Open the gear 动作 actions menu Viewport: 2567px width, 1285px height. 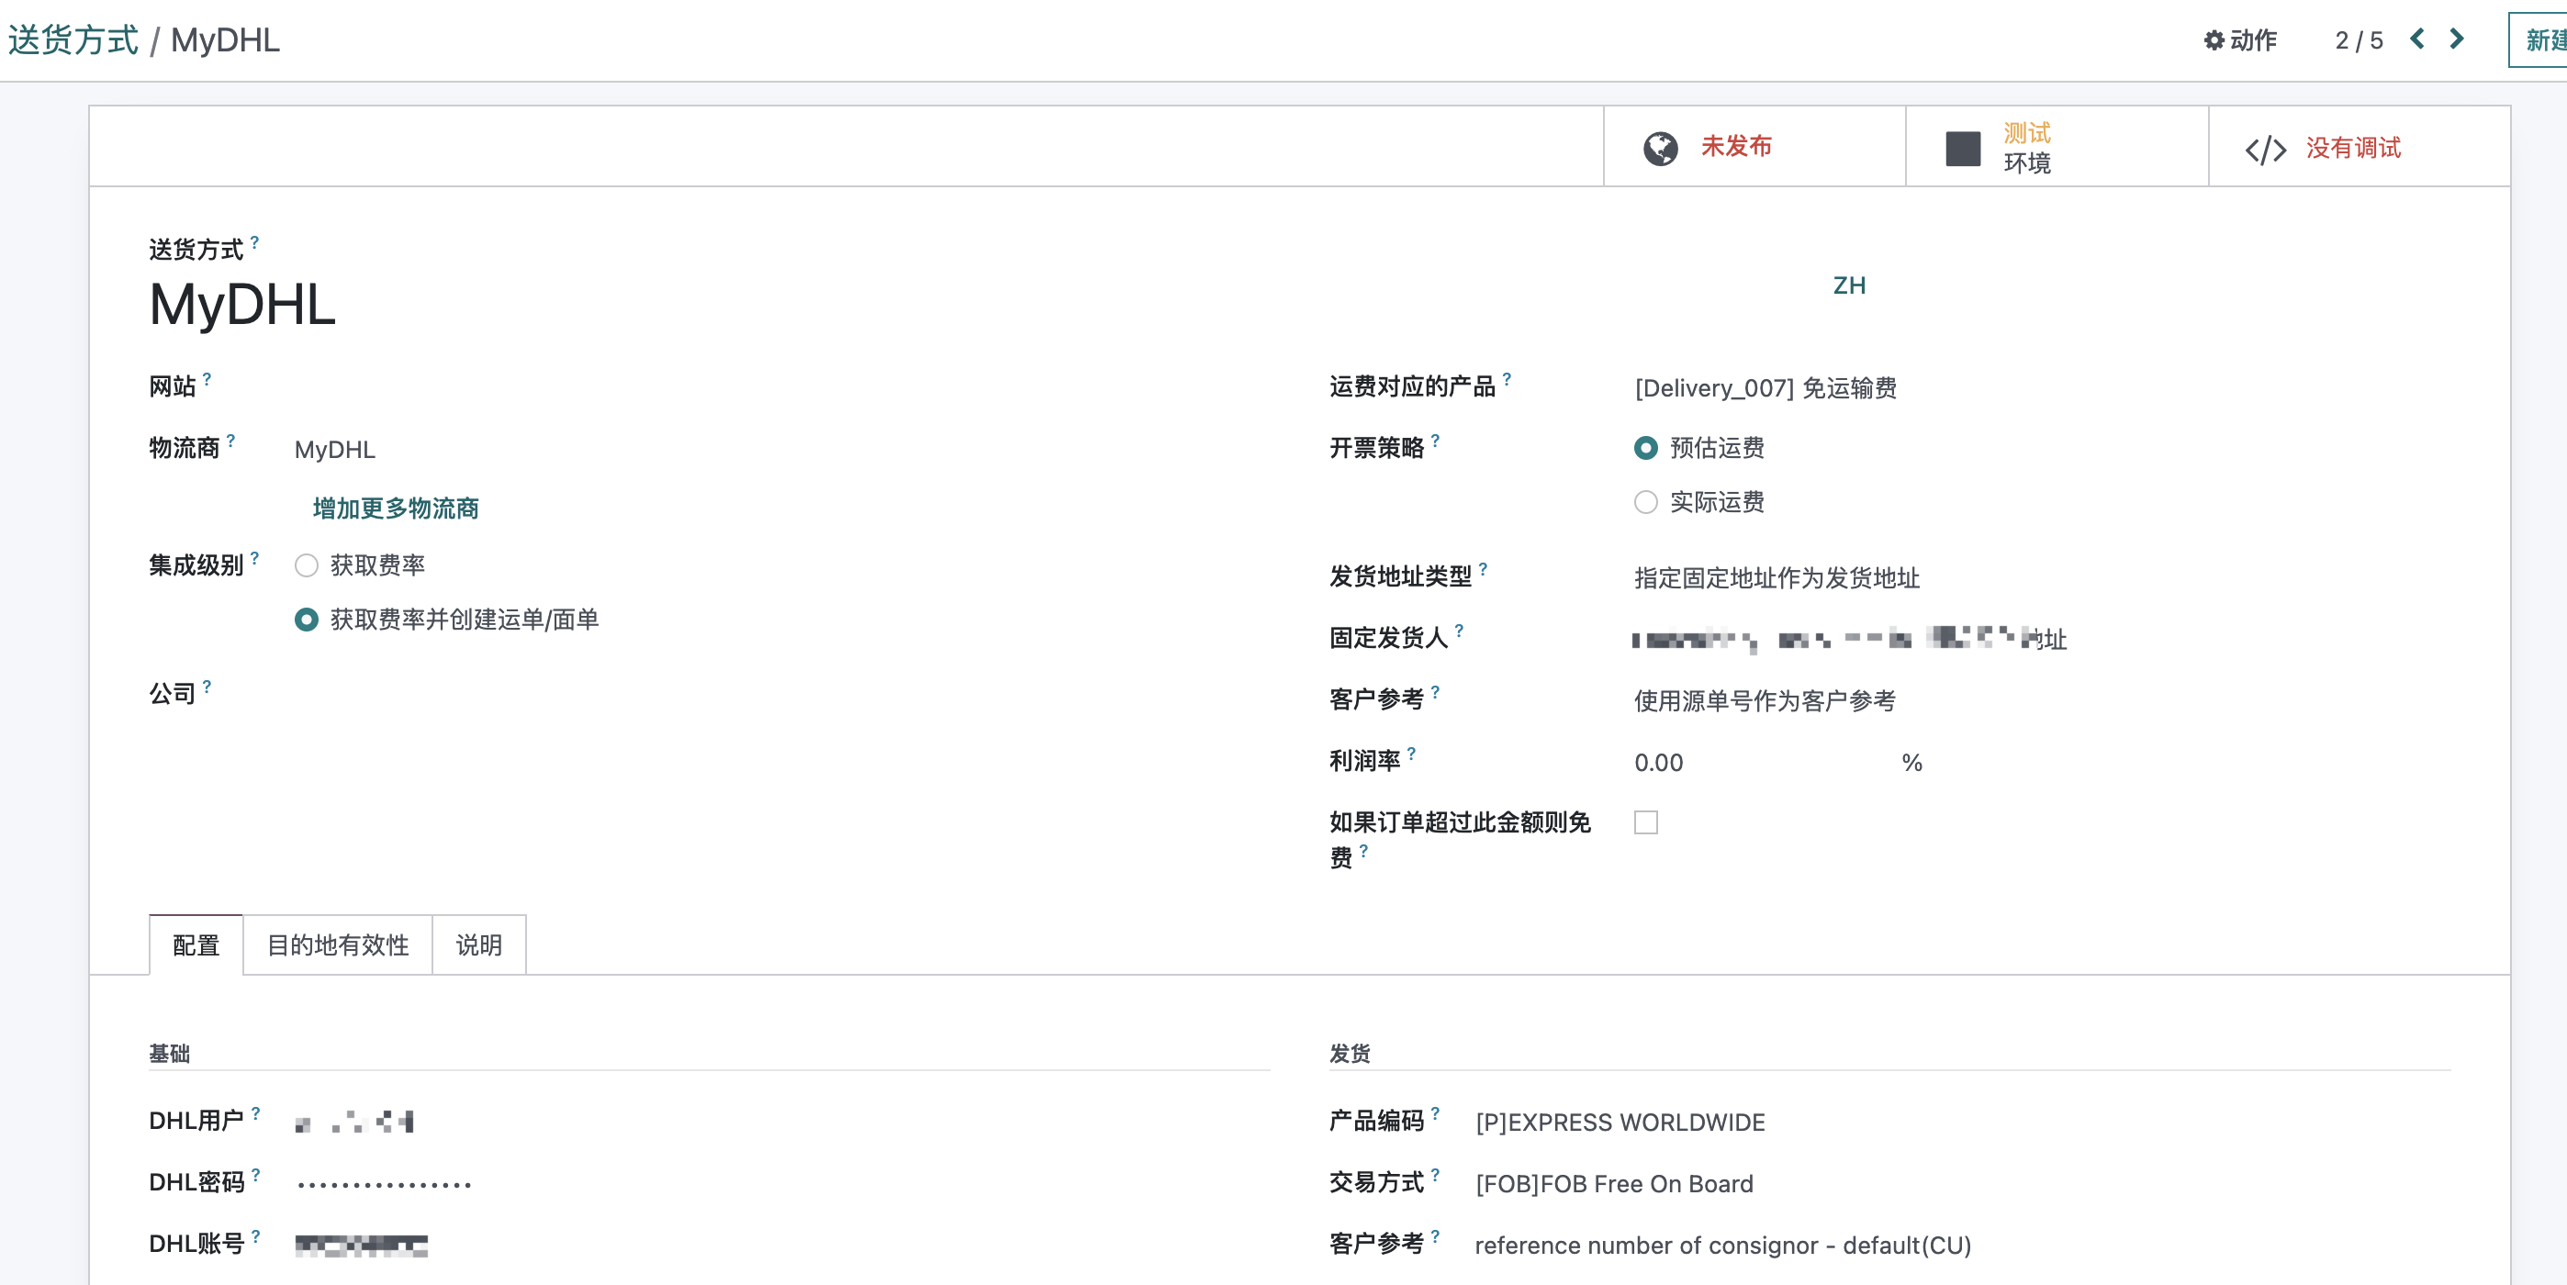2240,39
